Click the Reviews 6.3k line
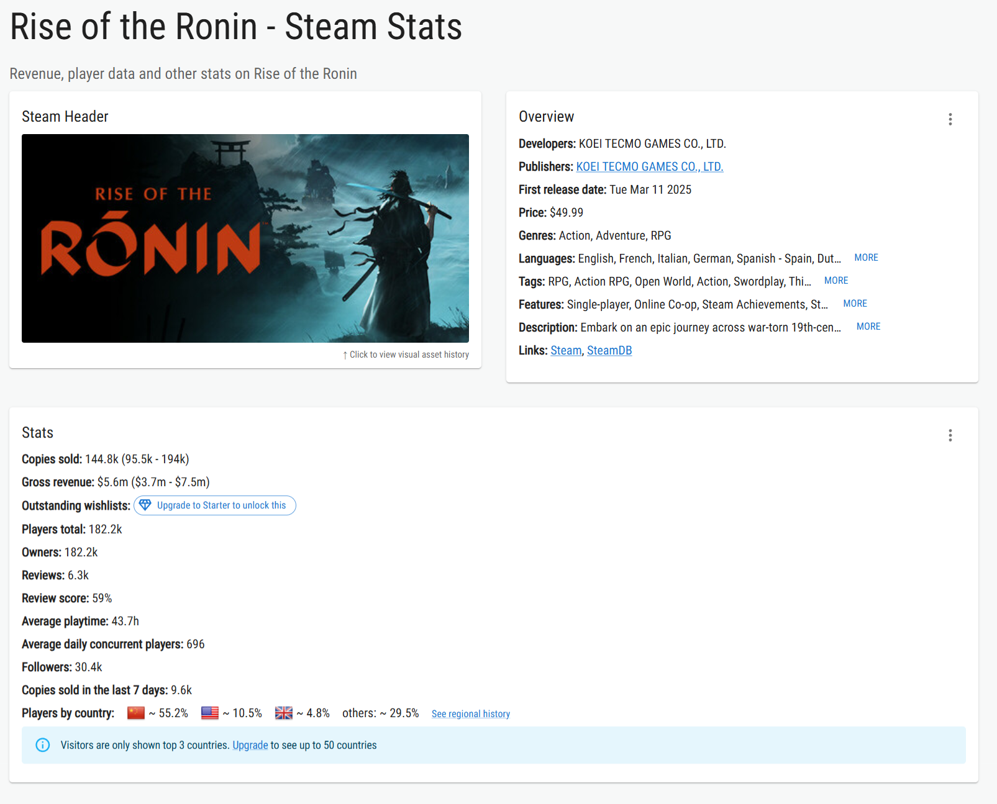Screen dimensions: 997x804 point(55,575)
